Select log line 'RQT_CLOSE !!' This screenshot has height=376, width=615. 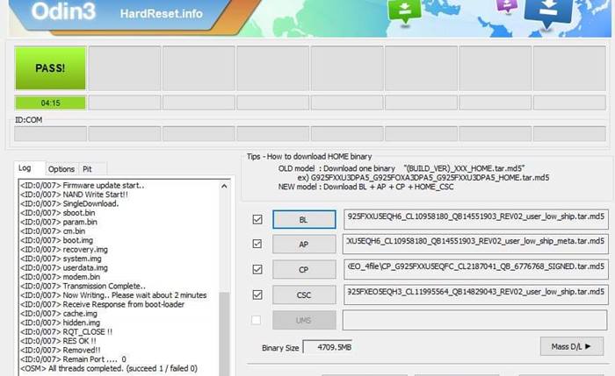point(66,332)
